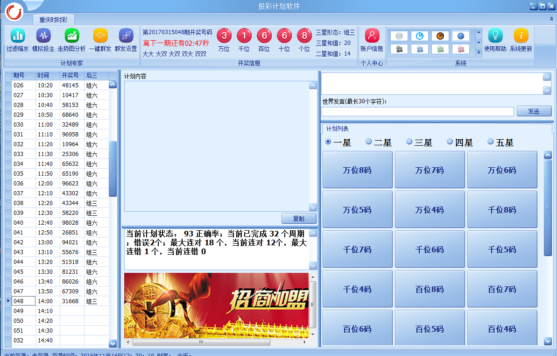Expand the full skin gallery dropdown
The image size is (557, 356).
[479, 52]
